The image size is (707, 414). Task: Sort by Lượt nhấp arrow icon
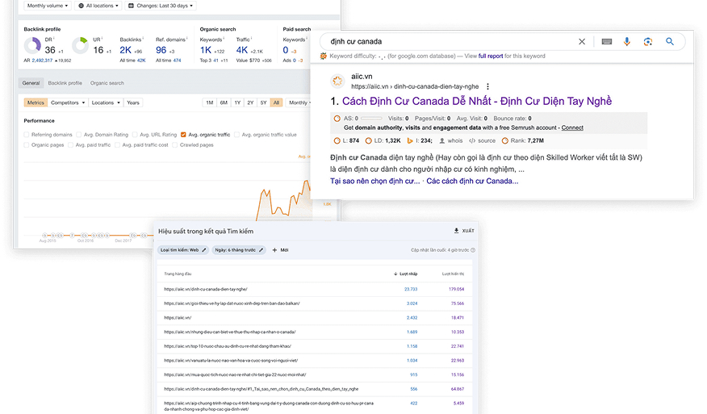395,274
